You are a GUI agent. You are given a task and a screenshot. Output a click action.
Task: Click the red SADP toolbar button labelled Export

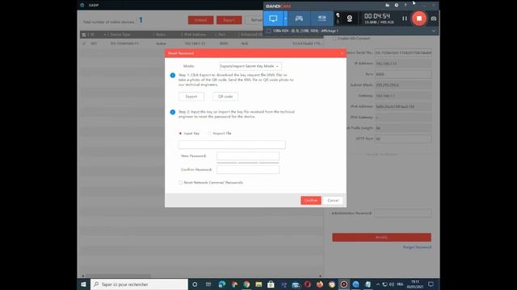(229, 20)
